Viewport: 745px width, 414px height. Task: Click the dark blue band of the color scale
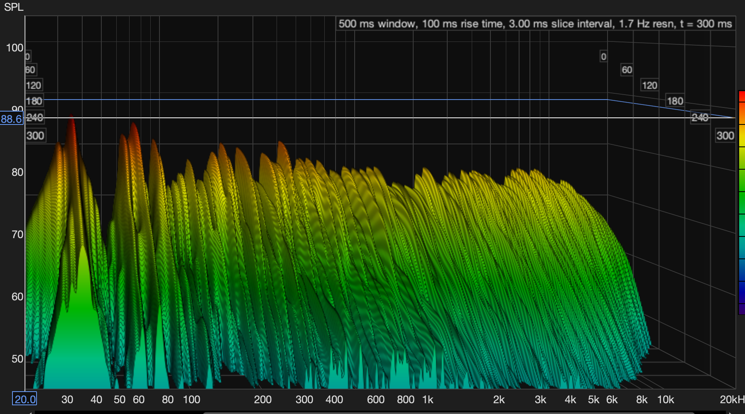741,292
